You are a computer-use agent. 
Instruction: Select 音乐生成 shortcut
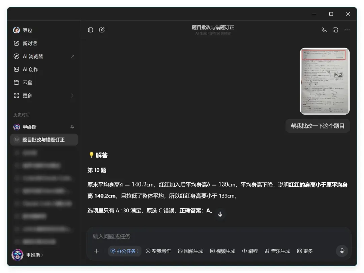coord(277,251)
